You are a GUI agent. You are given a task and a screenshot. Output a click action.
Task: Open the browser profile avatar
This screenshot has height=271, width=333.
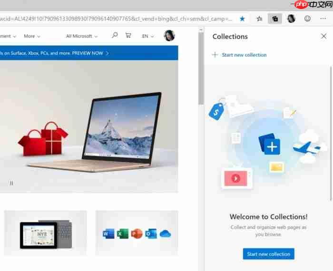(x=291, y=19)
